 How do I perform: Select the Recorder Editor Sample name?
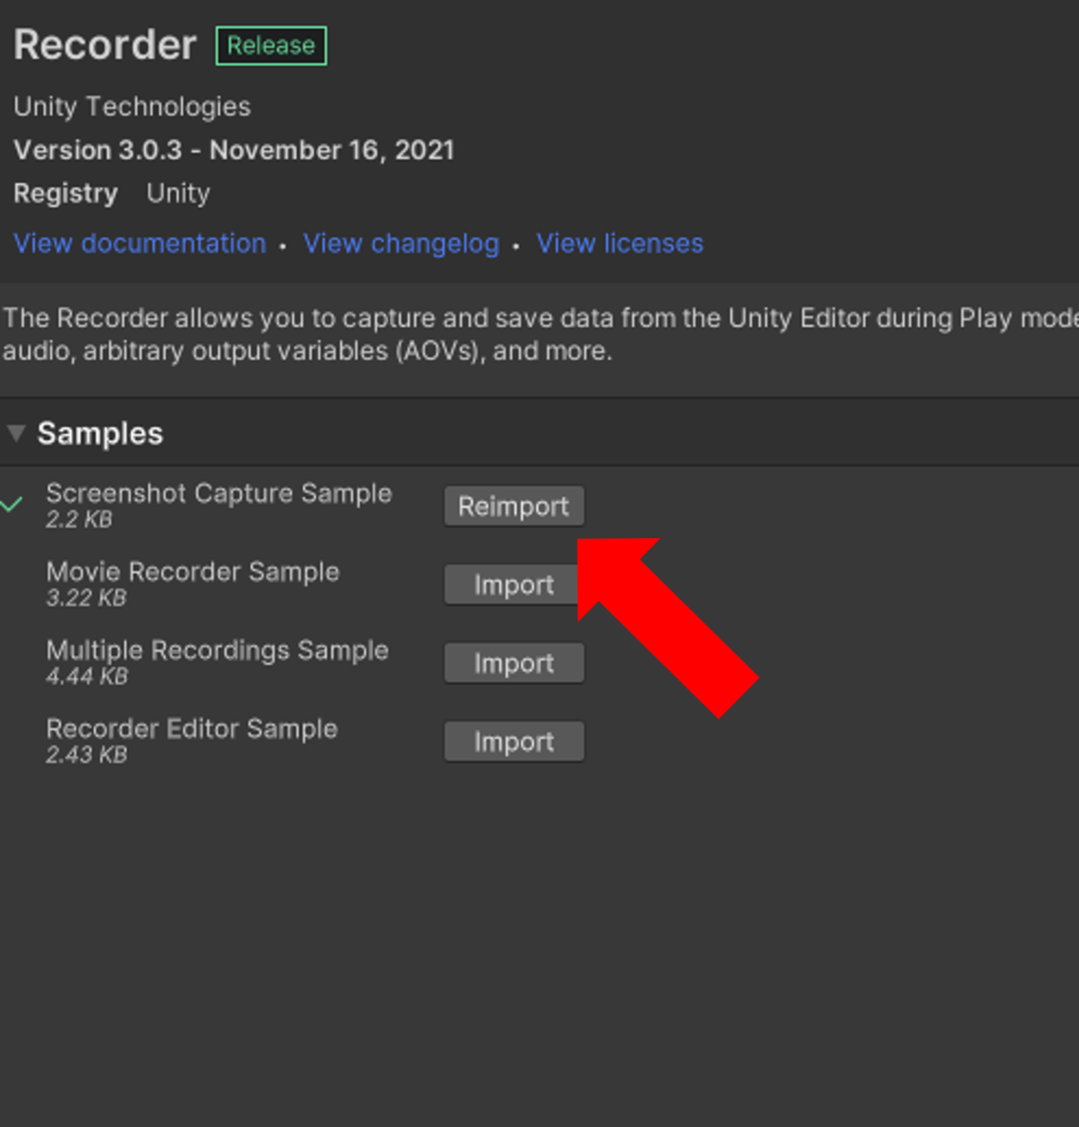(192, 729)
